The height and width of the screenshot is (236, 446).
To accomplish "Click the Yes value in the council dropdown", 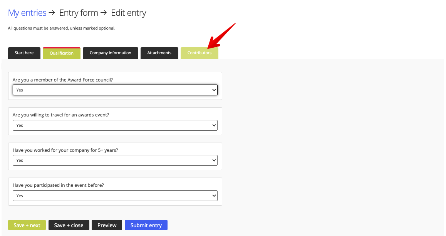I will tap(20, 90).
